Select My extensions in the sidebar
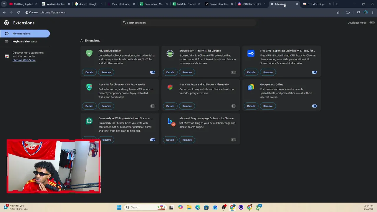Screen dimensions: 377x212 (x=25, y=34)
